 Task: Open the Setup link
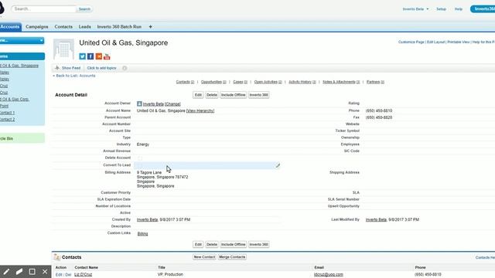442,9
